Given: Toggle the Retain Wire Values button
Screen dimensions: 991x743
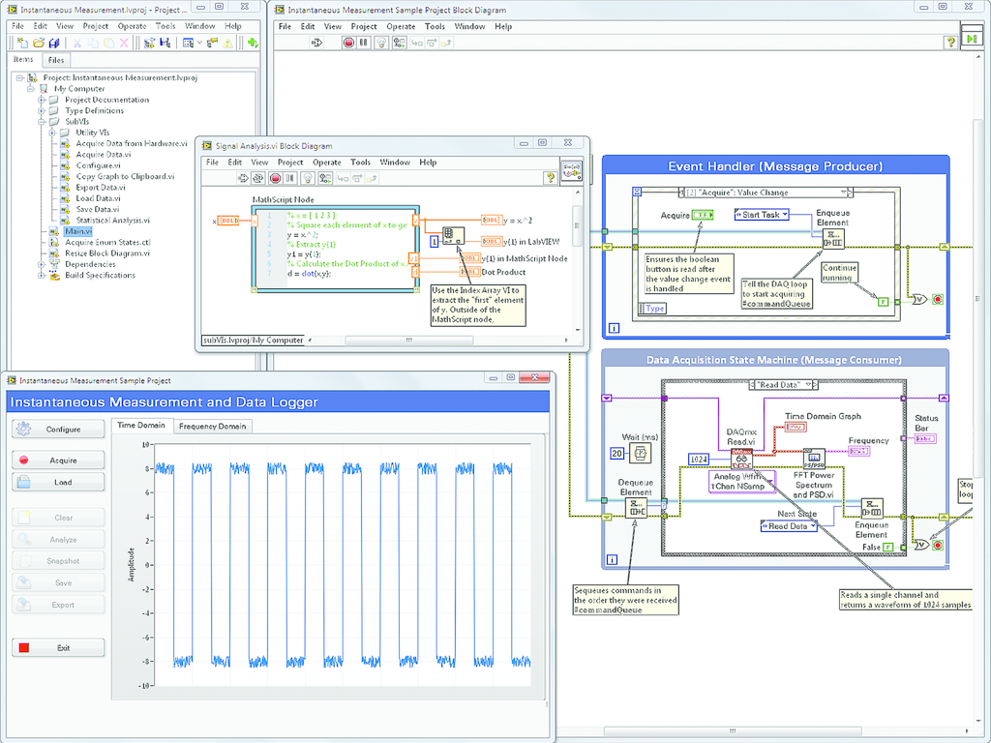Looking at the screenshot, I should click(325, 178).
